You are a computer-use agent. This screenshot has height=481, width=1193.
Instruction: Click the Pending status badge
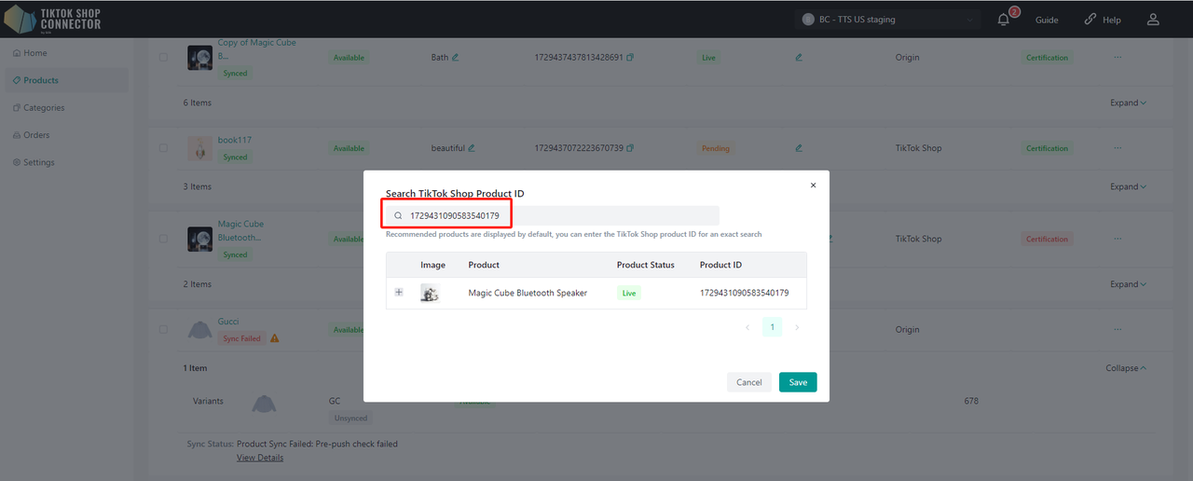pos(716,148)
